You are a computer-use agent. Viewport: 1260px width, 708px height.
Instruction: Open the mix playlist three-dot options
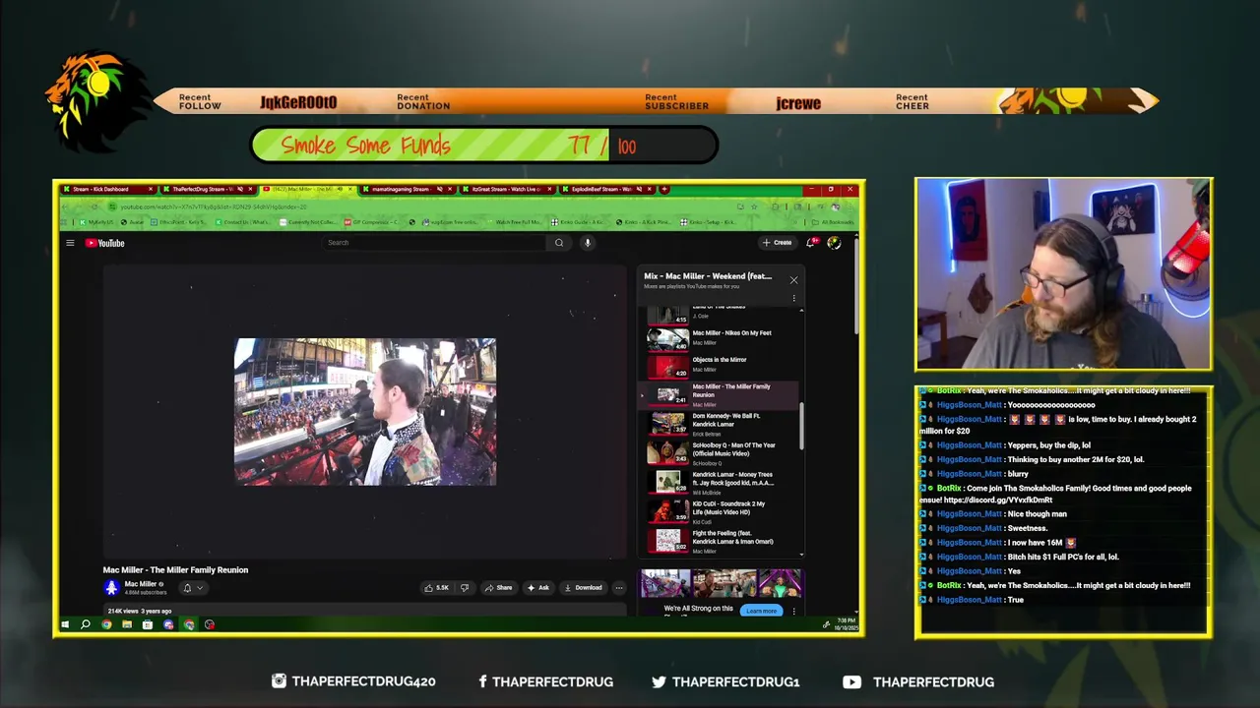tap(793, 298)
